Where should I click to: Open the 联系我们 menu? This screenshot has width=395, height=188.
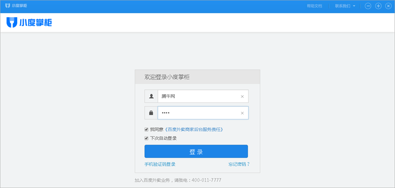343,6
